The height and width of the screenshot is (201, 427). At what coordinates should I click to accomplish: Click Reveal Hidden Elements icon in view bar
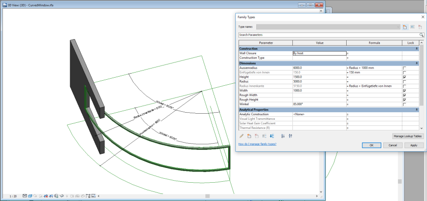pos(67,196)
